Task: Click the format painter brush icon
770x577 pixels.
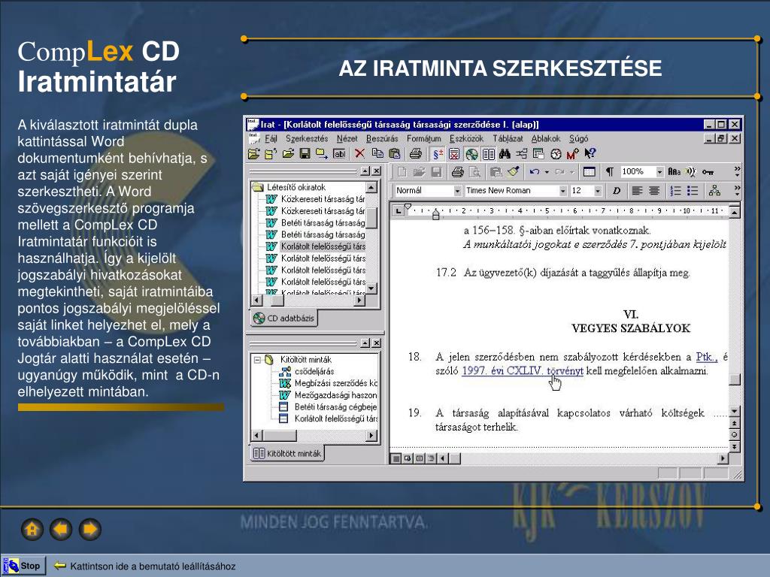Action: 514,172
